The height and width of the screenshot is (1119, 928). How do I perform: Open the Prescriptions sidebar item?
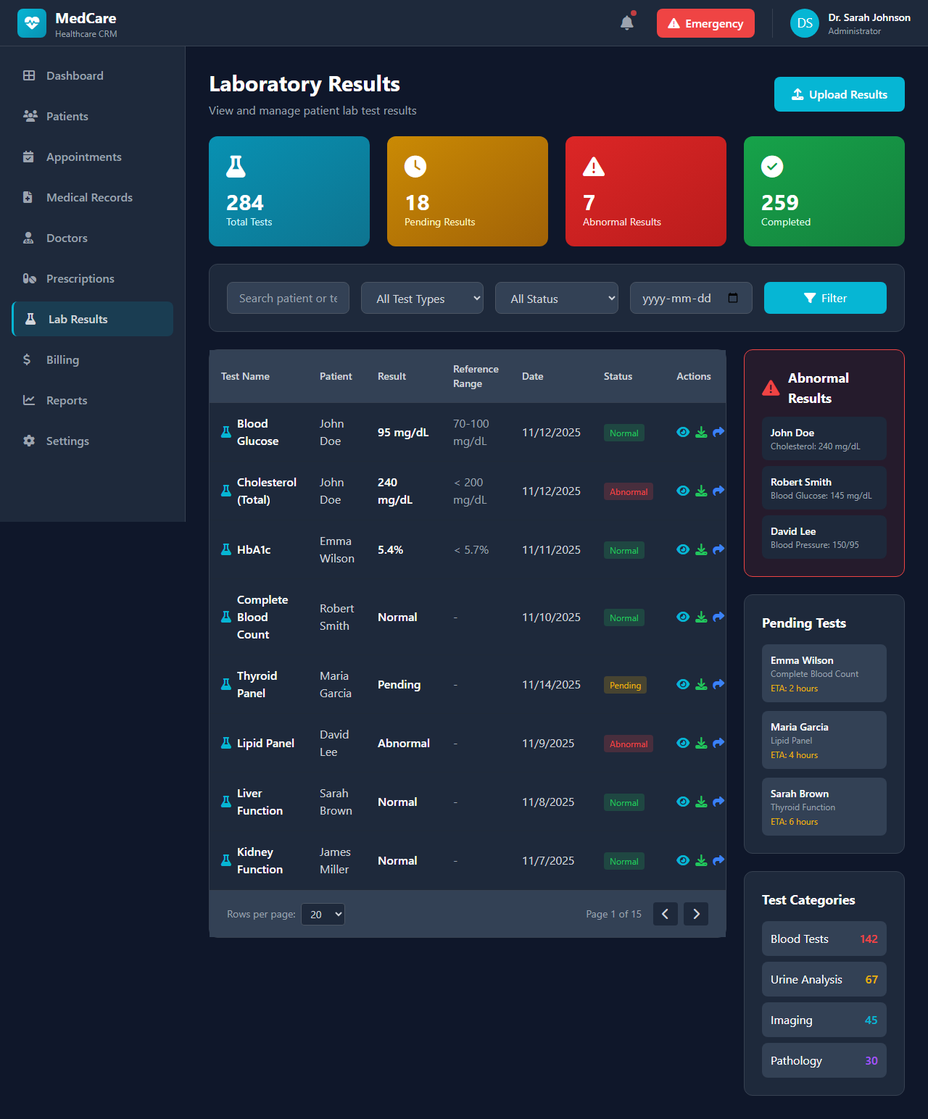coord(80,278)
